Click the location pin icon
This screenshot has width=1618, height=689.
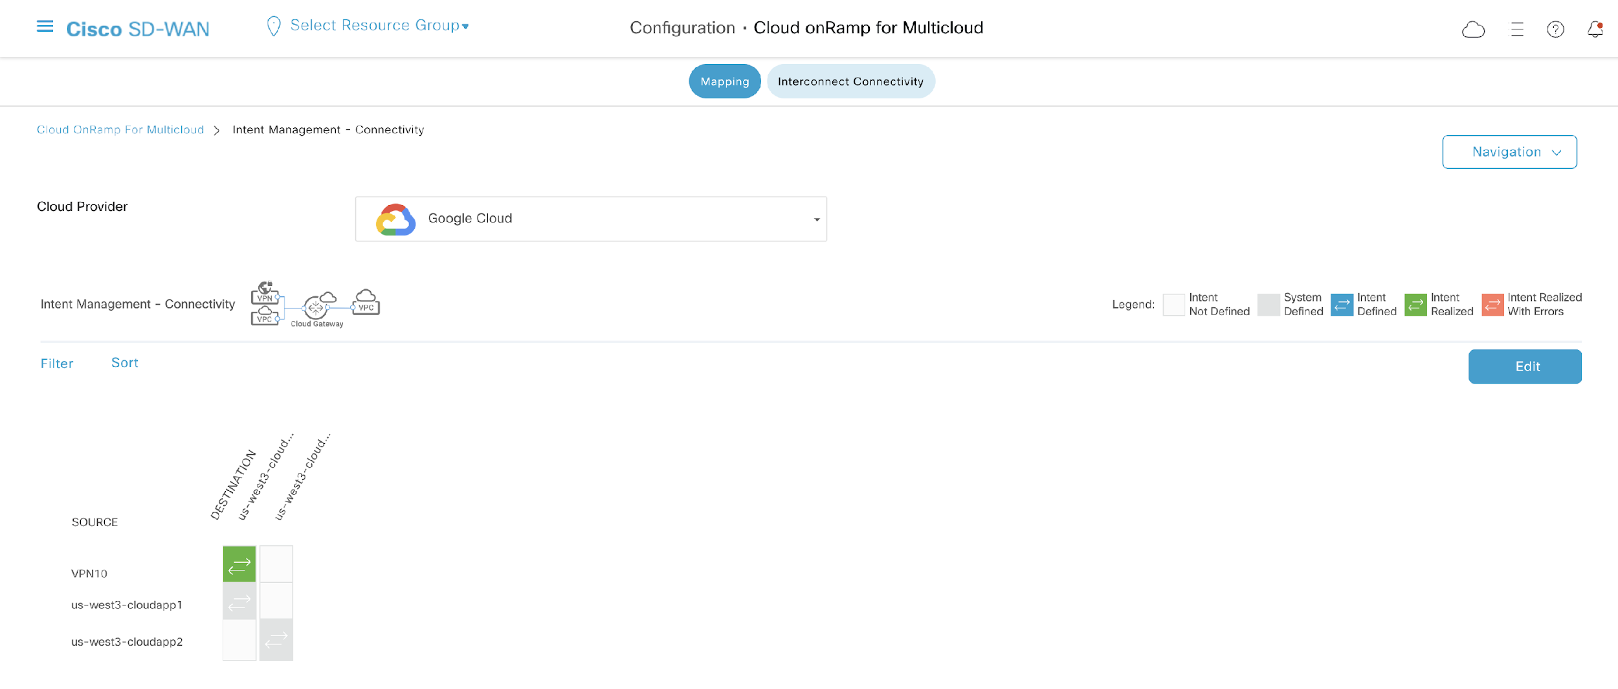(x=274, y=27)
